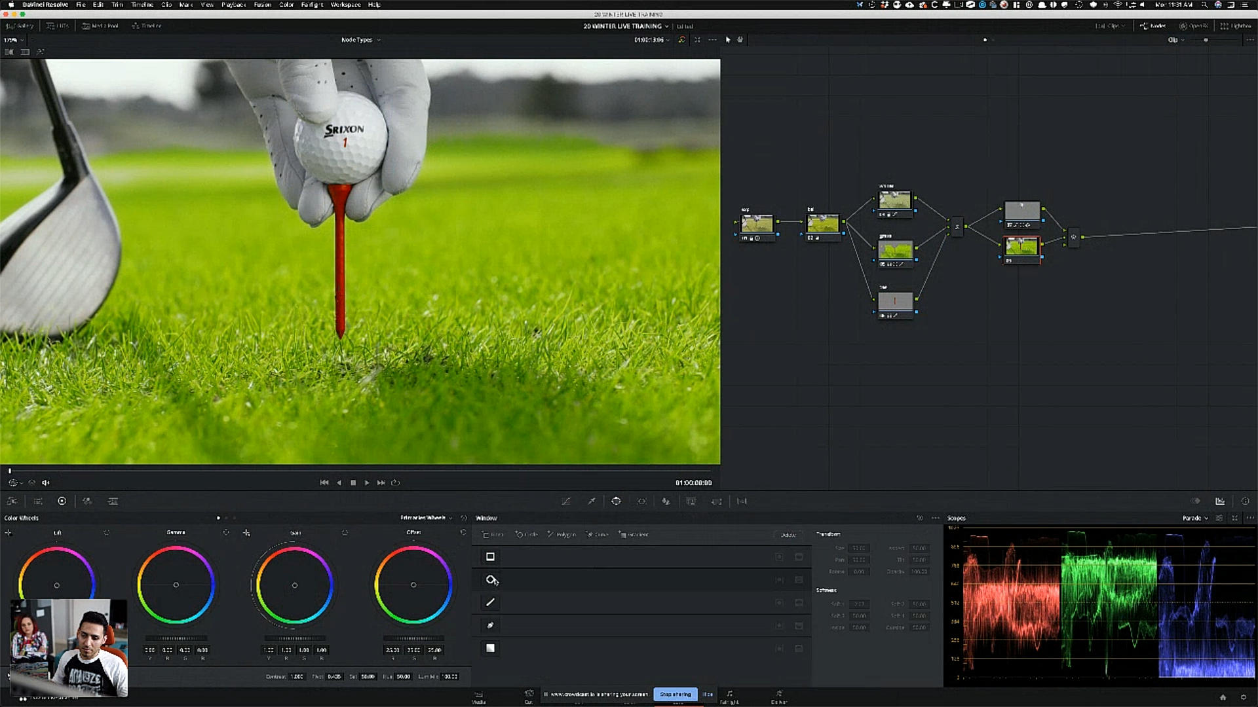This screenshot has height=707, width=1258.
Task: Open scope settings icon
Action: (1219, 518)
